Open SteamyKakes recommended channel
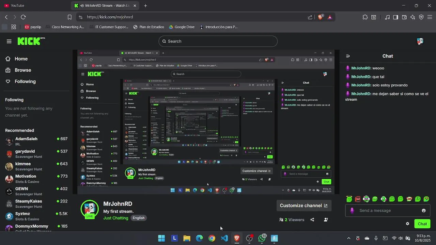Viewport: 436px width, 245px height. (x=36, y=204)
